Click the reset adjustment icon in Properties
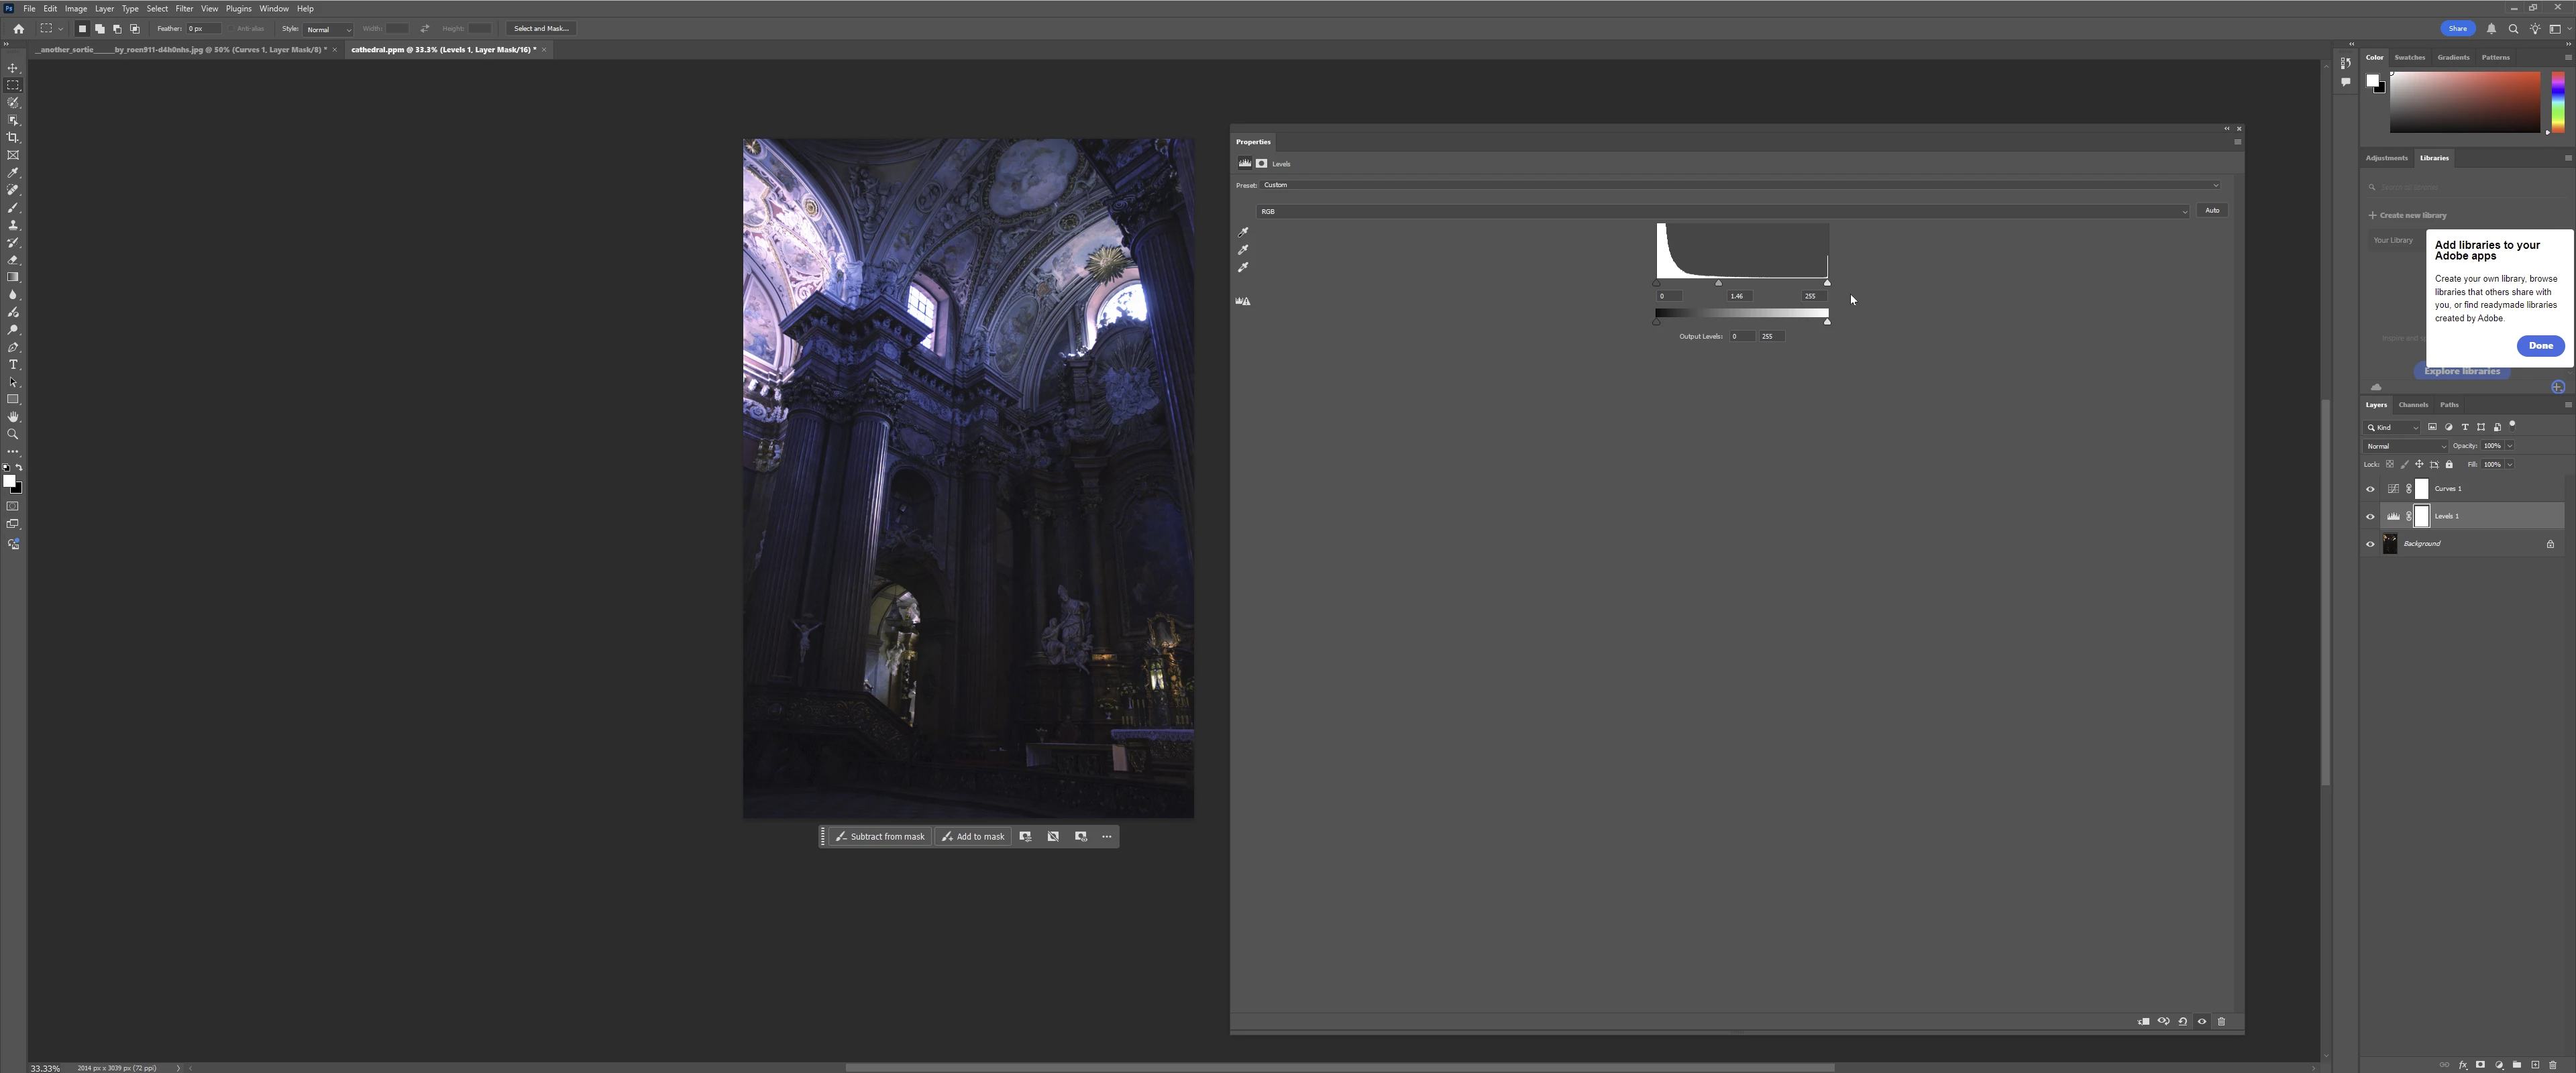Screen dimensions: 2576x1073 (x=2182, y=1021)
